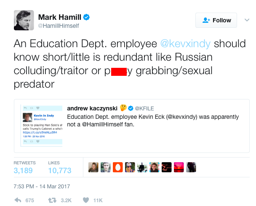Retweet using the retweet arrows icon

[52, 200]
